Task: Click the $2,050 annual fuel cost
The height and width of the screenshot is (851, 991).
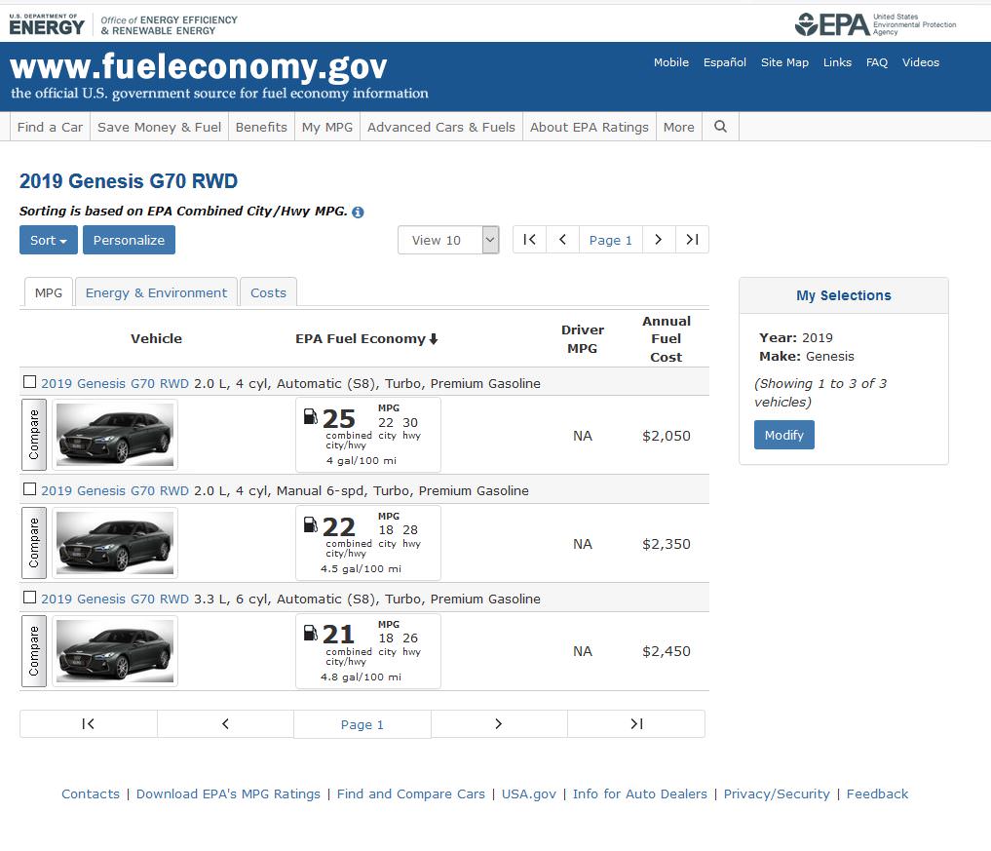Action: [667, 436]
